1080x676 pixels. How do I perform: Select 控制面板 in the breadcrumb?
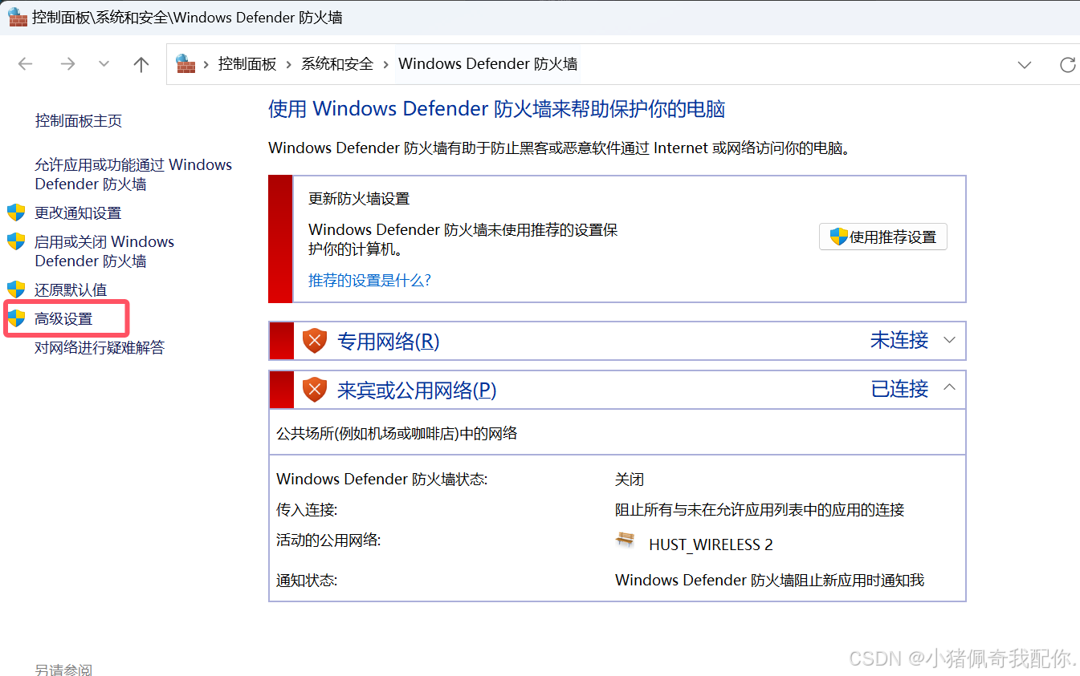click(x=247, y=63)
